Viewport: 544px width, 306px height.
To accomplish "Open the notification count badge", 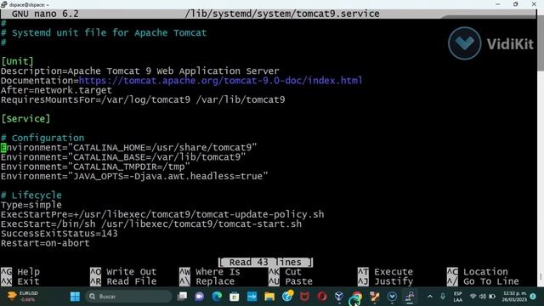I will (533, 297).
